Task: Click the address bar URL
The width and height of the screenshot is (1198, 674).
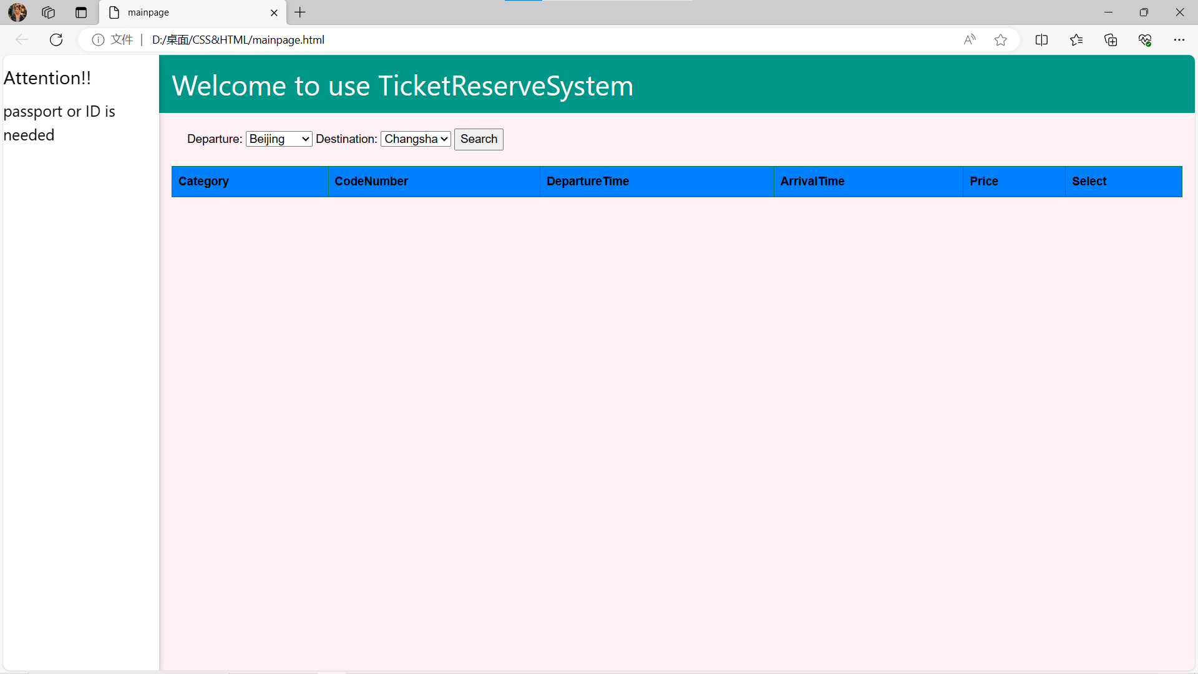Action: tap(238, 40)
